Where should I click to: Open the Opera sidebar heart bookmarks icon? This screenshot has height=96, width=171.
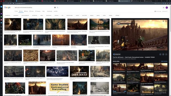(x=1, y=34)
